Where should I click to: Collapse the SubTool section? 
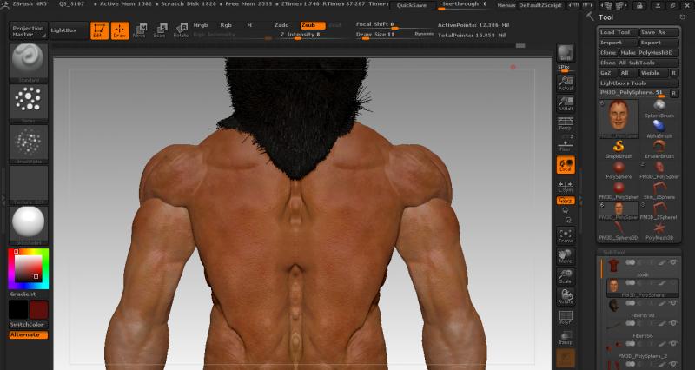coord(614,252)
